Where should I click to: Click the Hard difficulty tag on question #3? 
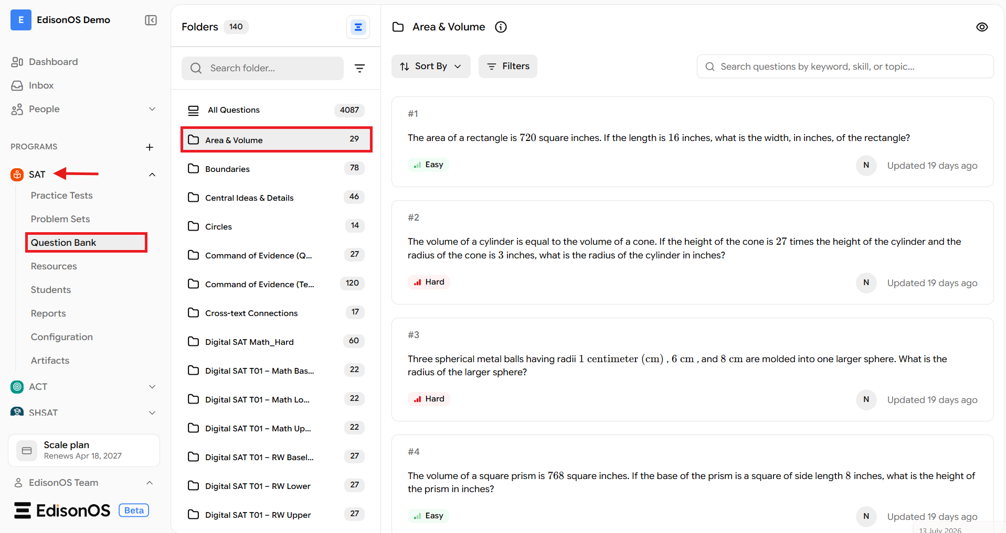429,399
